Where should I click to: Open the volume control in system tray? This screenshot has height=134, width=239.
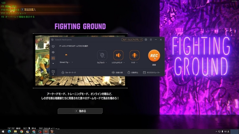point(225,132)
